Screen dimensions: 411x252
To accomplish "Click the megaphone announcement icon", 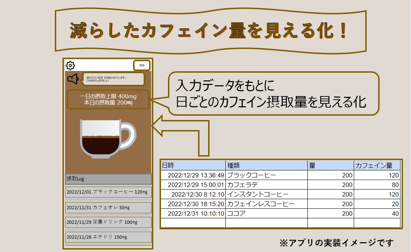I will coord(73,79).
